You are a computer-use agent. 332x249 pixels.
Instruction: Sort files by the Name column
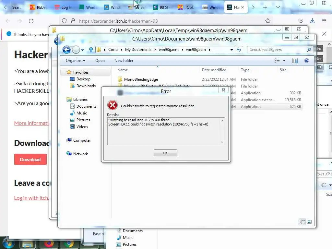[123, 70]
